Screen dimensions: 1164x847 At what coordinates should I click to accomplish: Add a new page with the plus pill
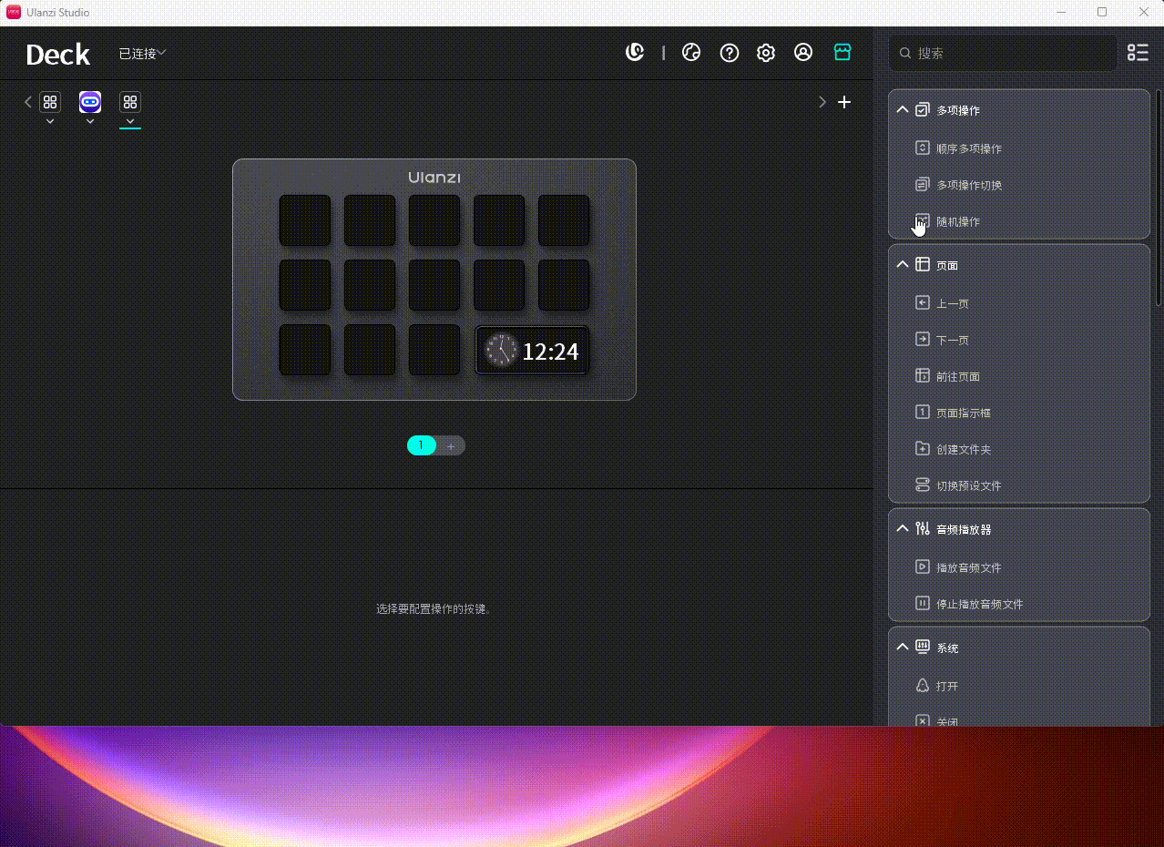451,445
